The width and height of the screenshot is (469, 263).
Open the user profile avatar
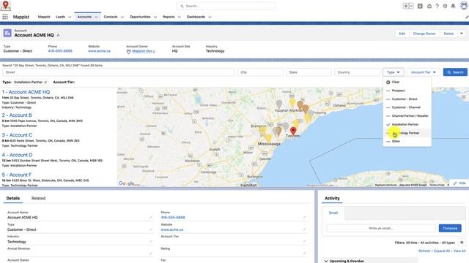[x=464, y=6]
